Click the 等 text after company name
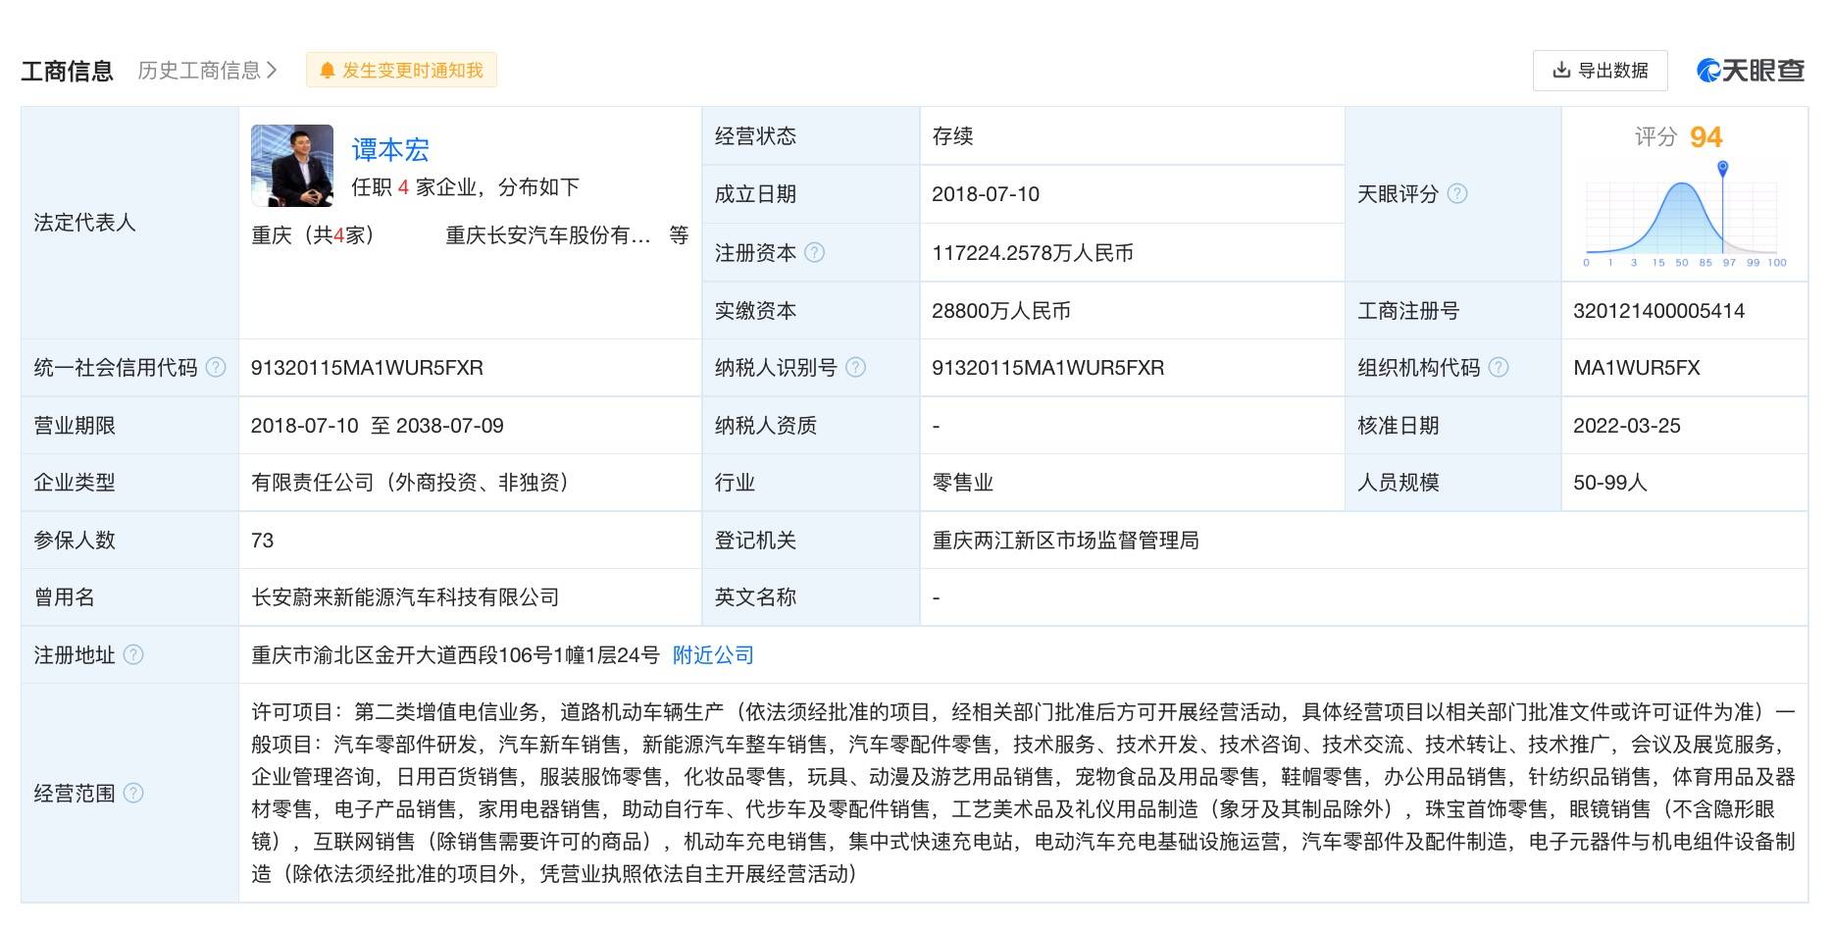This screenshot has width=1832, height=930. (679, 235)
